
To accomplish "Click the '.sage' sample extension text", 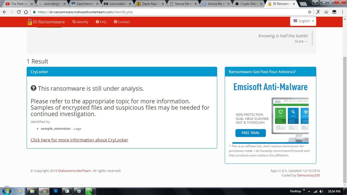I will (x=77, y=129).
